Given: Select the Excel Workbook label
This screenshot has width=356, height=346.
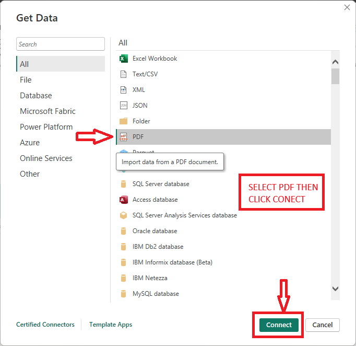Looking at the screenshot, I should (155, 59).
